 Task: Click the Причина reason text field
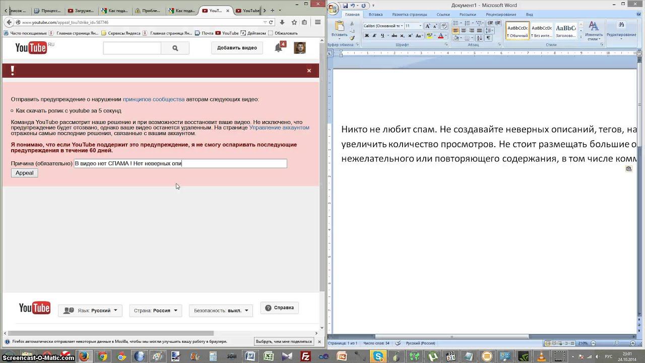point(180,163)
